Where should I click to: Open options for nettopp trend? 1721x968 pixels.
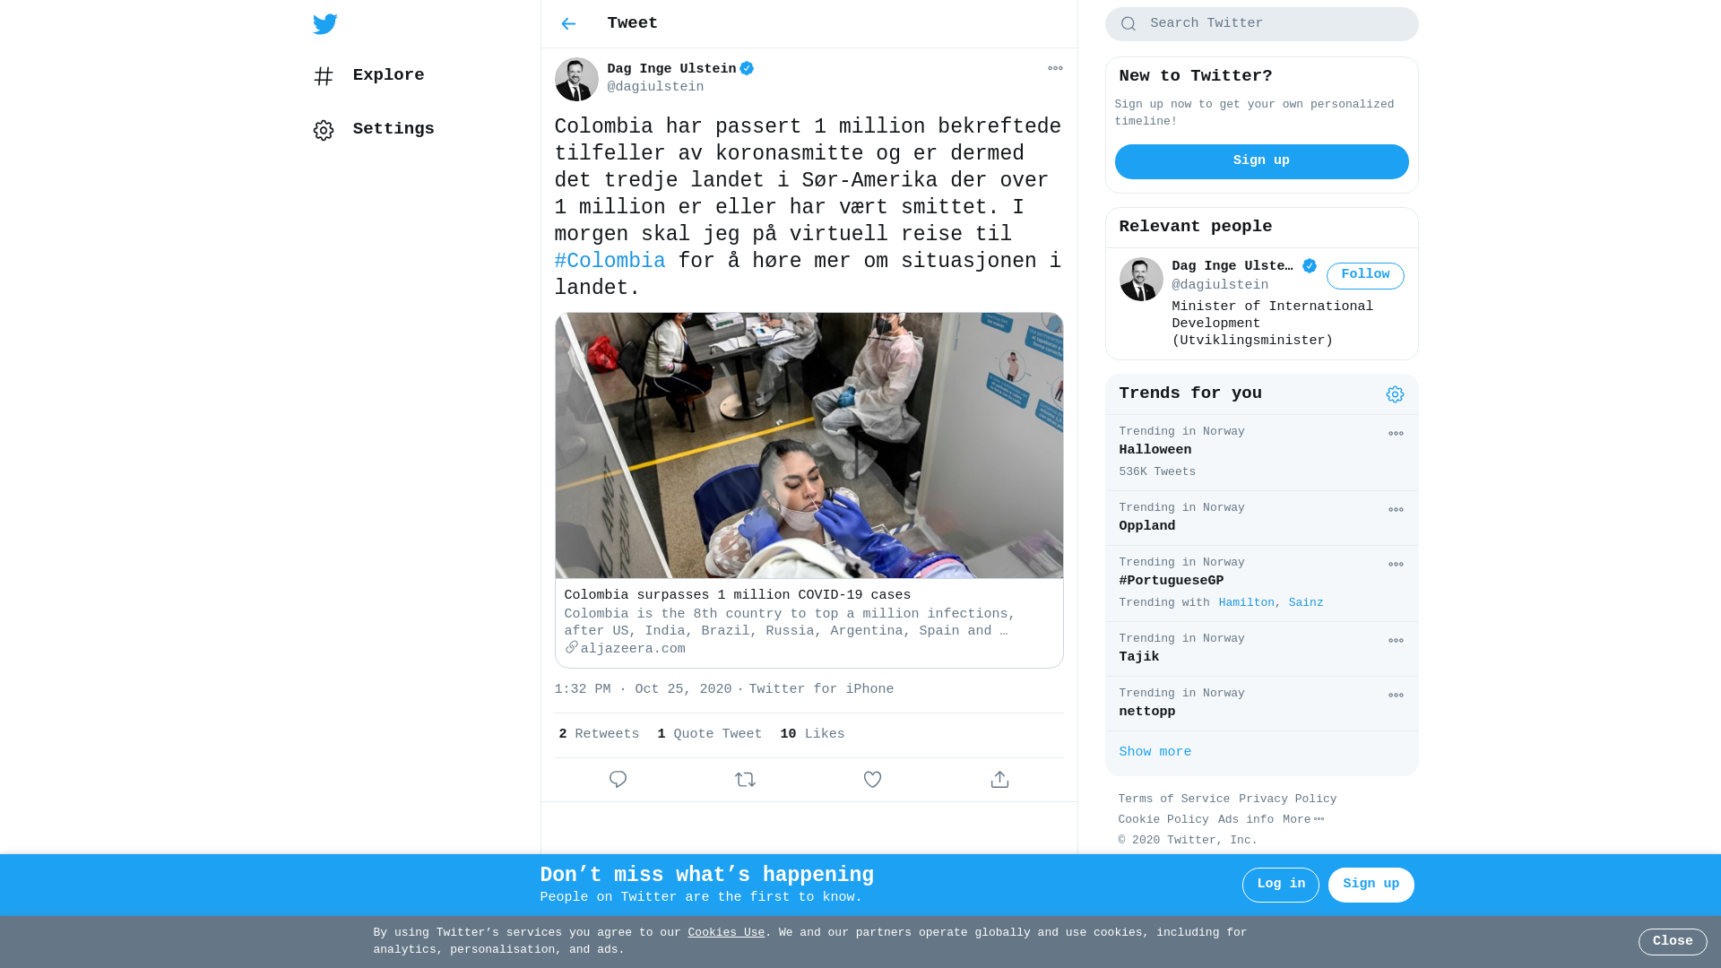pyautogui.click(x=1396, y=696)
